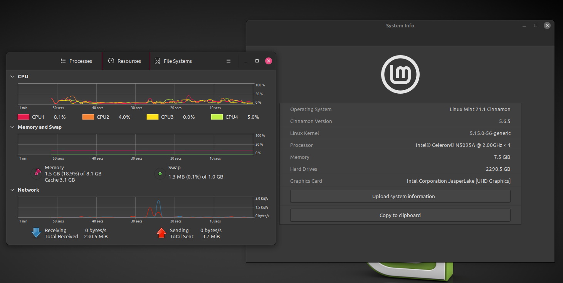Screen dimensions: 563x283
Task: Click '1.5 GB (18.9%) of 8.1 GB' text
Action: [x=73, y=174]
